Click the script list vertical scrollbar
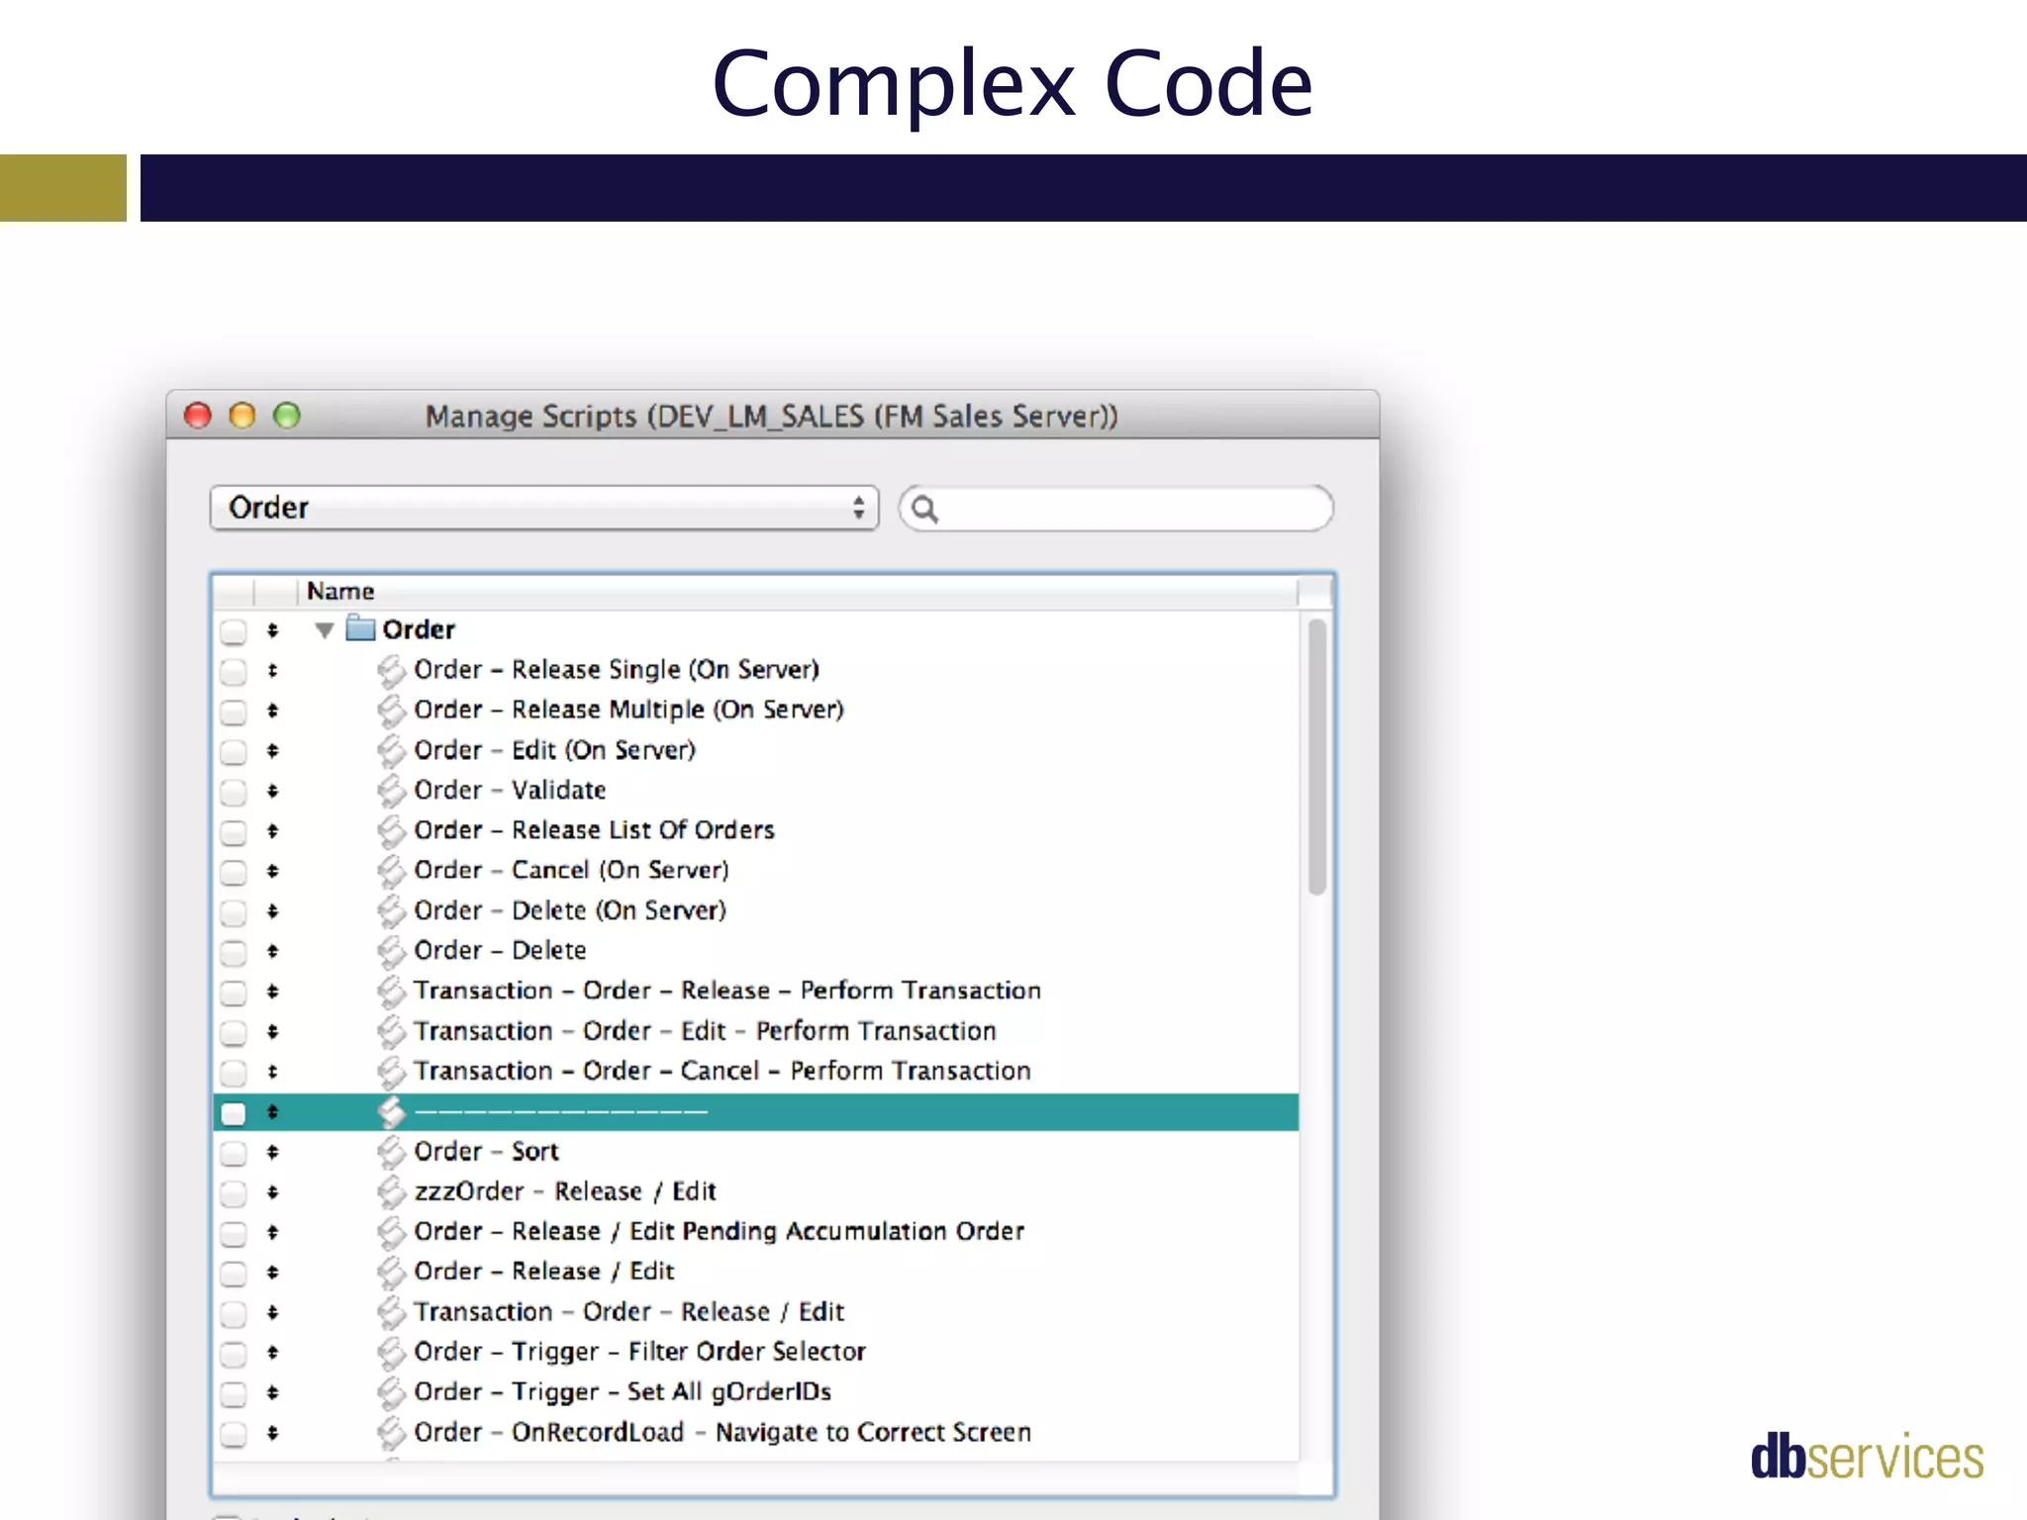2027x1520 pixels. click(x=1316, y=757)
